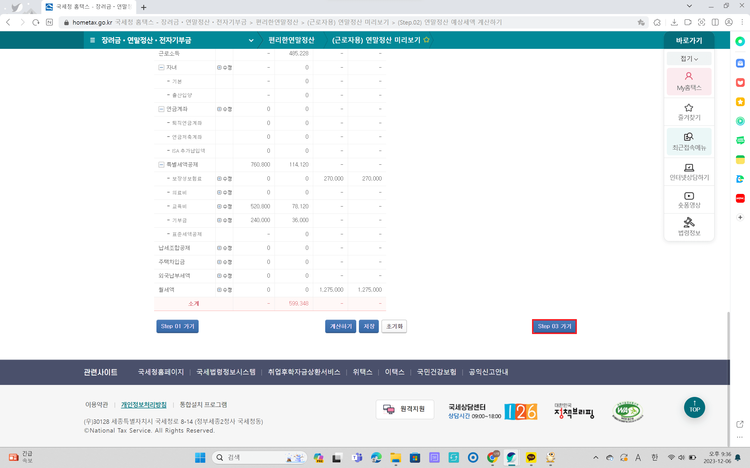Collapse the 자녀 row

click(161, 68)
